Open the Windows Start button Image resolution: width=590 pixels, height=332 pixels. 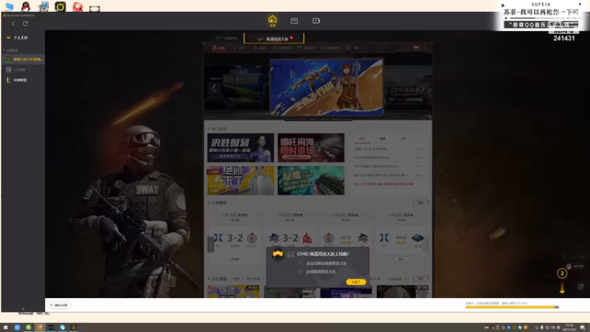pos(6,328)
